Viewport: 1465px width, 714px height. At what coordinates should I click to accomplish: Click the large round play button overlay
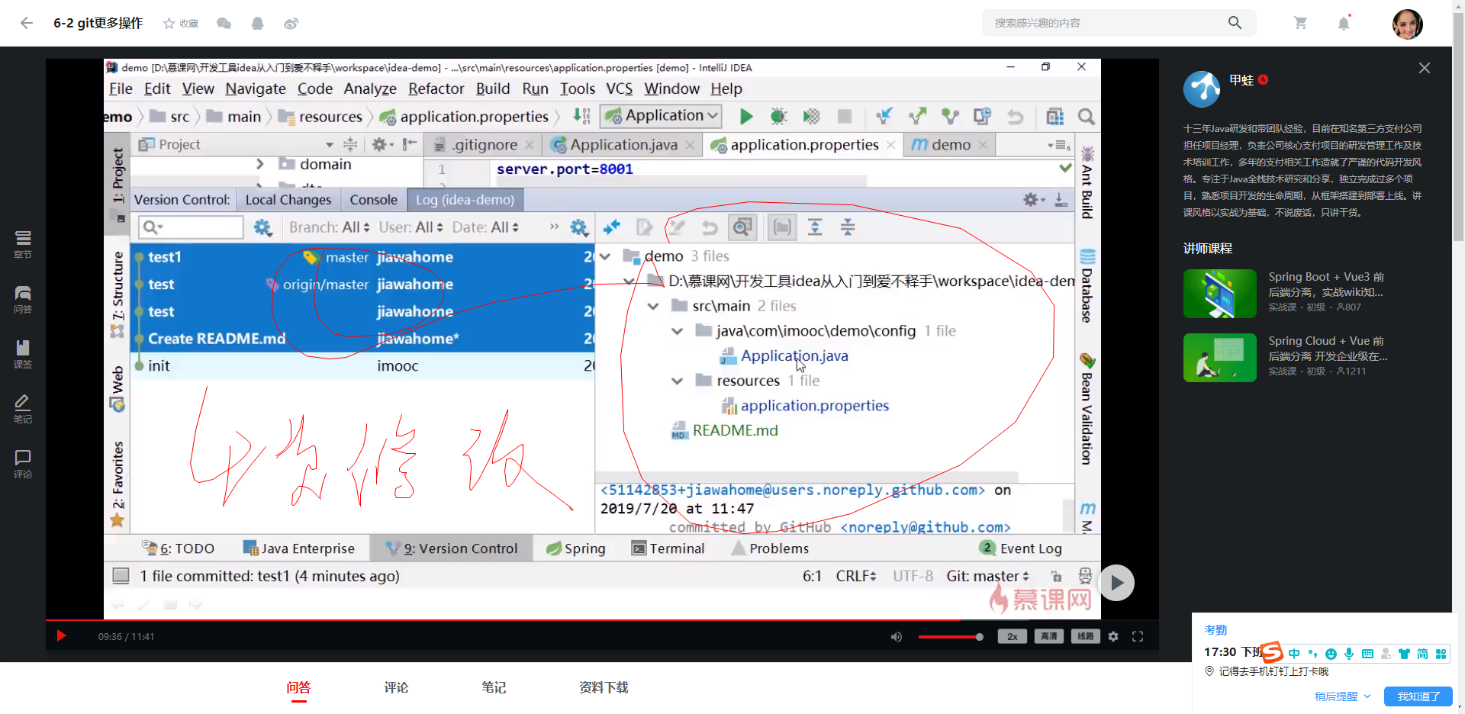1116,583
